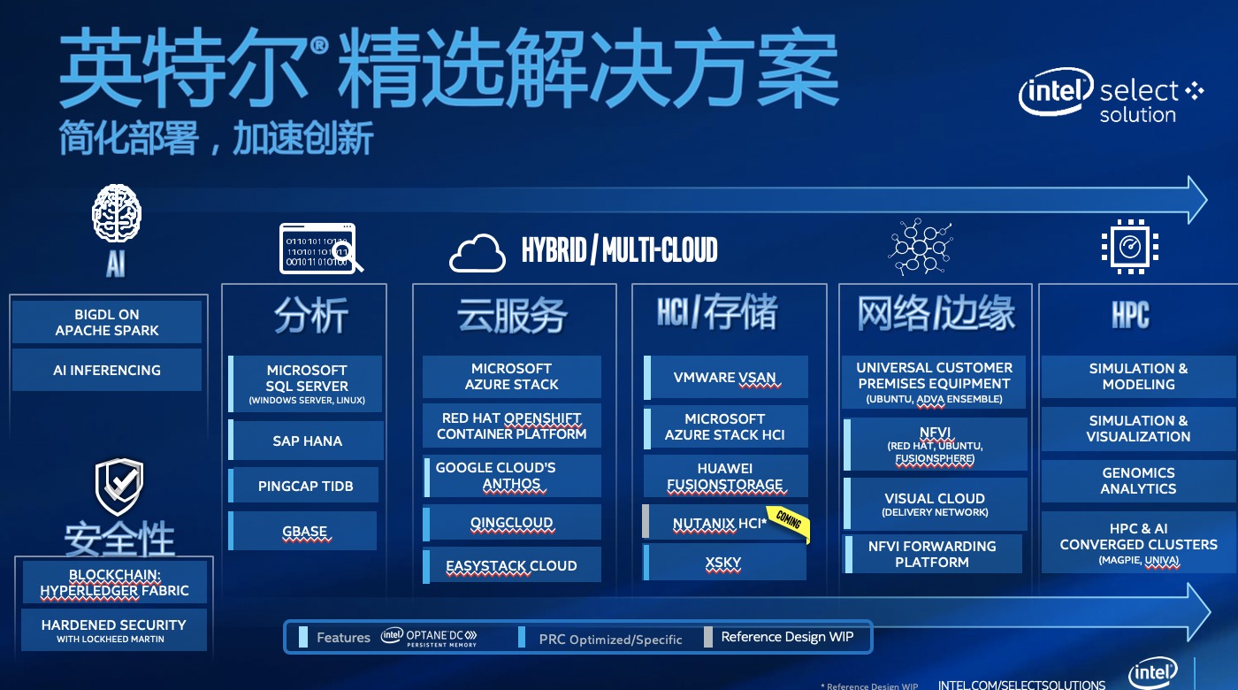Click the Reference Design WIP footnote text
1238x690 pixels.
coord(870,686)
